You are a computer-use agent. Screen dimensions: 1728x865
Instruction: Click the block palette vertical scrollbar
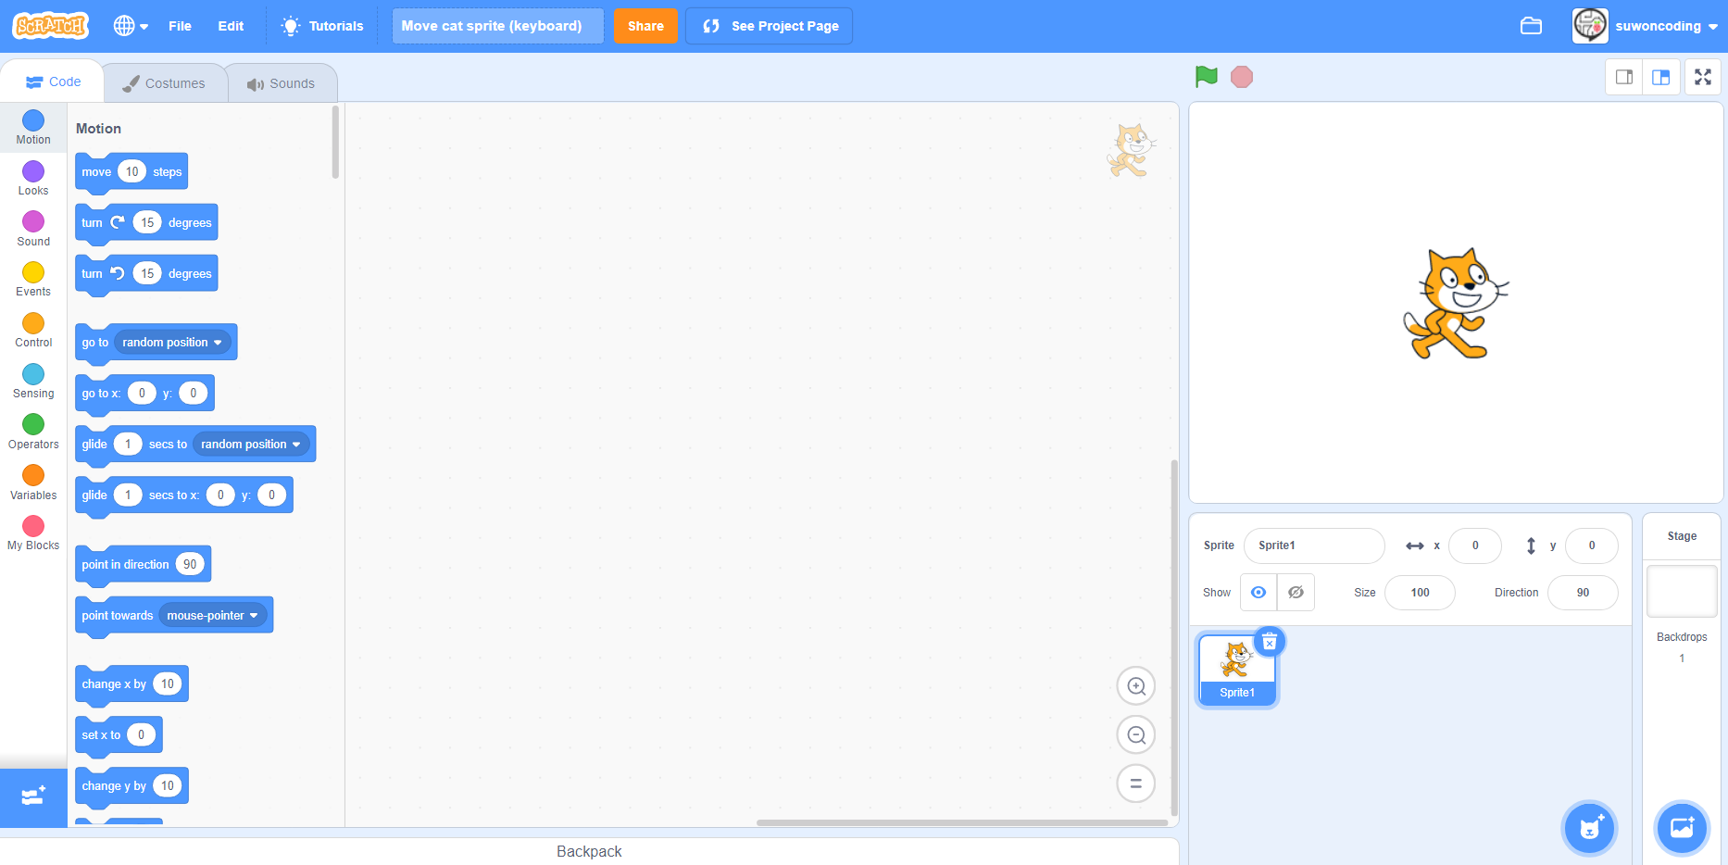tap(335, 141)
